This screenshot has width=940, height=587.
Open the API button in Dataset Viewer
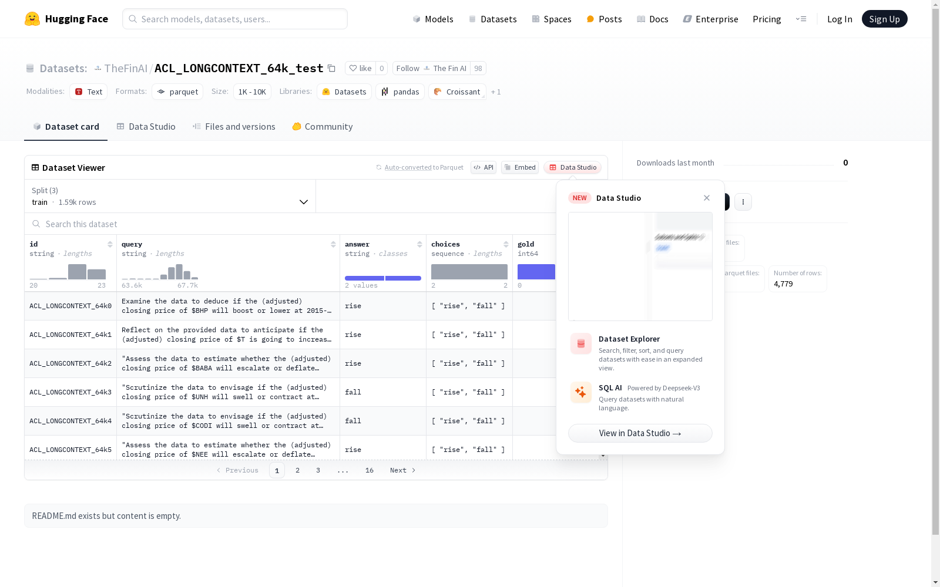484,167
